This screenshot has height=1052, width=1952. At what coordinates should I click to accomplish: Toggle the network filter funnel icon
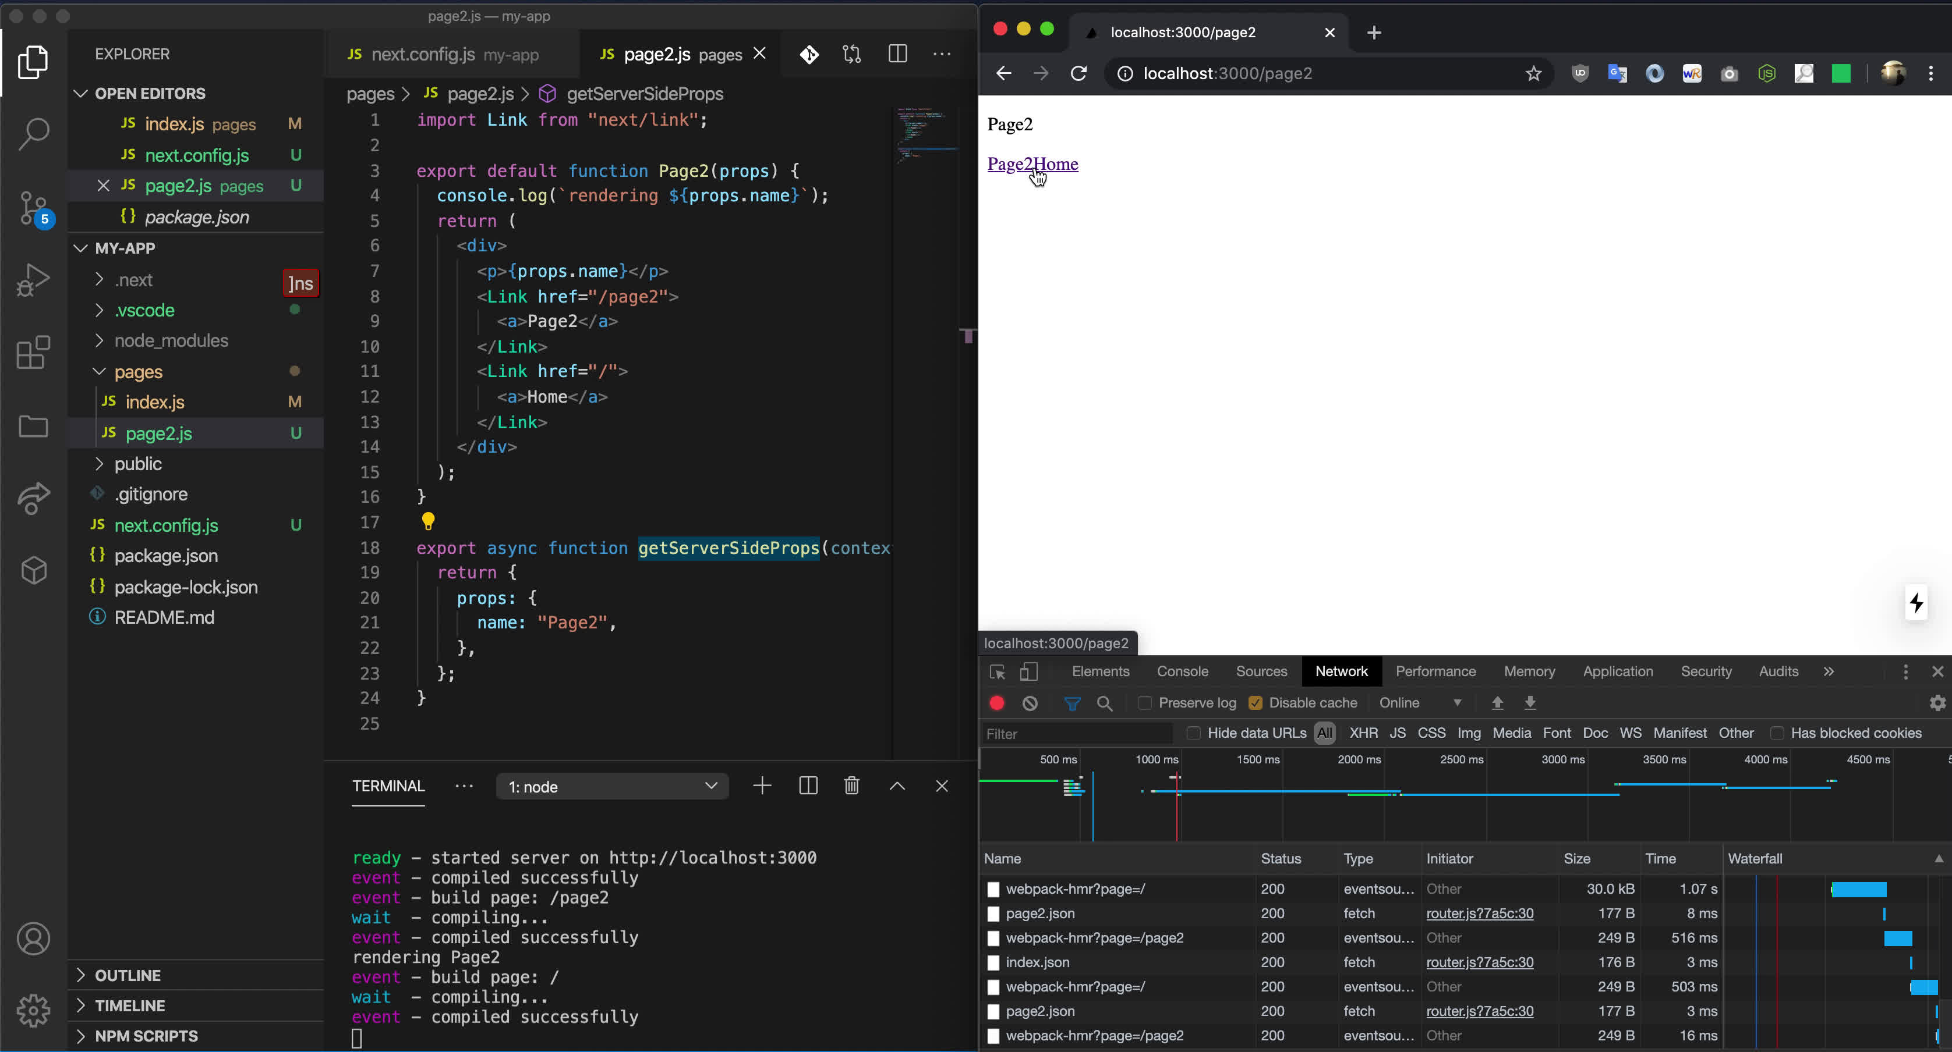click(x=1072, y=703)
